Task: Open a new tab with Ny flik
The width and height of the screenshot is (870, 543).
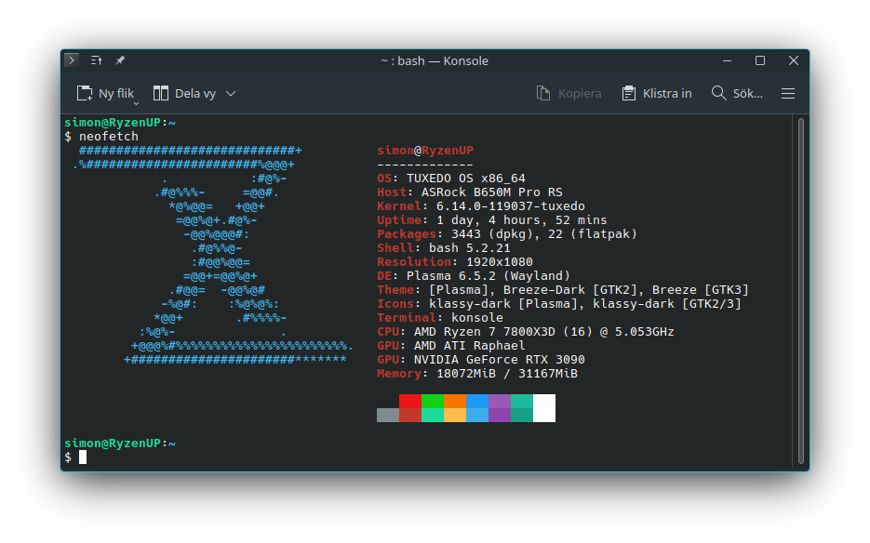Action: pyautogui.click(x=105, y=93)
